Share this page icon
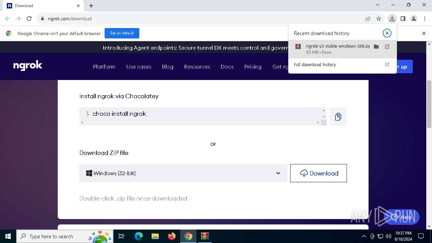The height and width of the screenshot is (243, 432). tap(368, 19)
